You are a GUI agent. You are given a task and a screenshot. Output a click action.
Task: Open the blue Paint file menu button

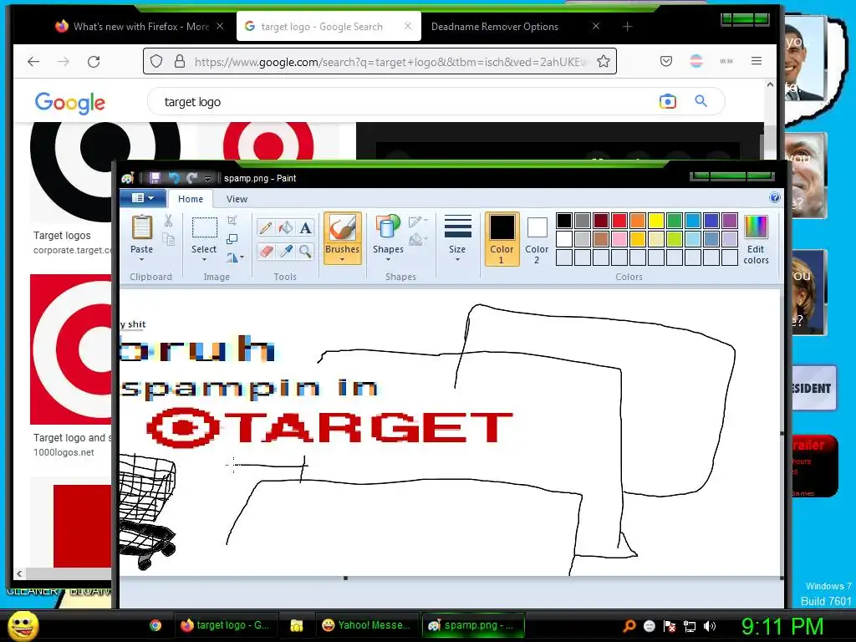143,198
